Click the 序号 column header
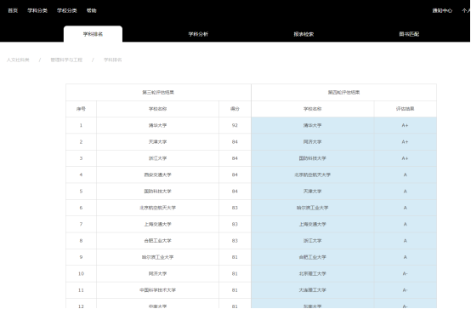The height and width of the screenshot is (309, 471). pyautogui.click(x=81, y=109)
